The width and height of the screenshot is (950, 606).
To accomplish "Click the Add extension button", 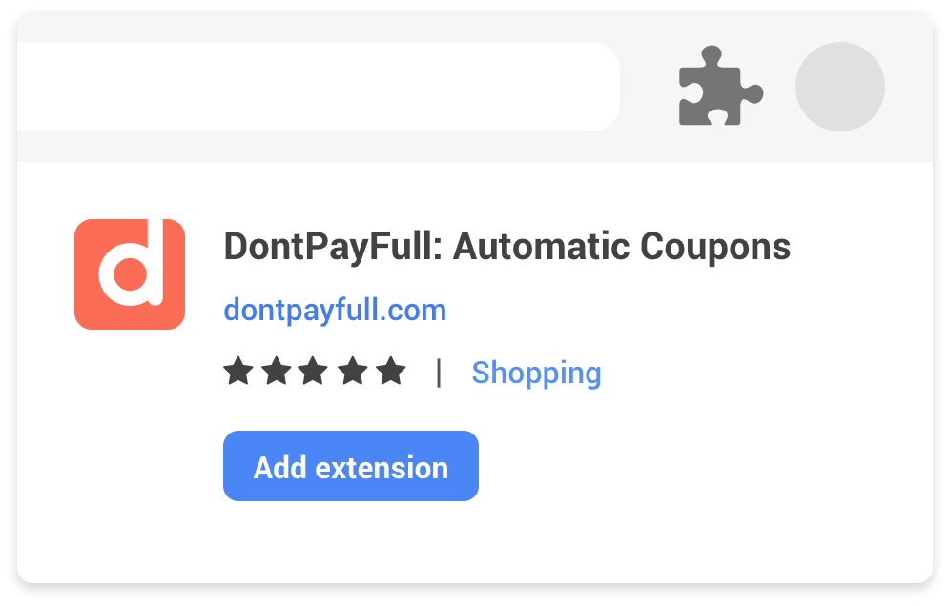I will [351, 466].
